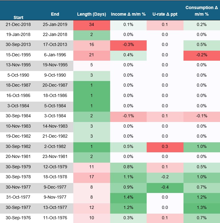
Task: Click the 6-Jan-1996 end date cell
Action: (x=55, y=55)
